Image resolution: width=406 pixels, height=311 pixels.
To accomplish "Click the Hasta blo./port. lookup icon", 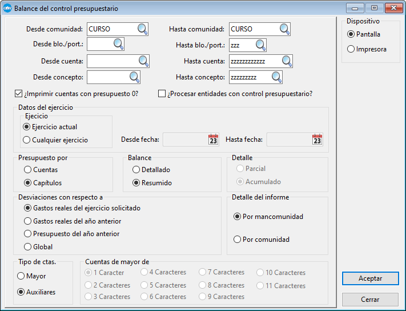I will 260,45.
